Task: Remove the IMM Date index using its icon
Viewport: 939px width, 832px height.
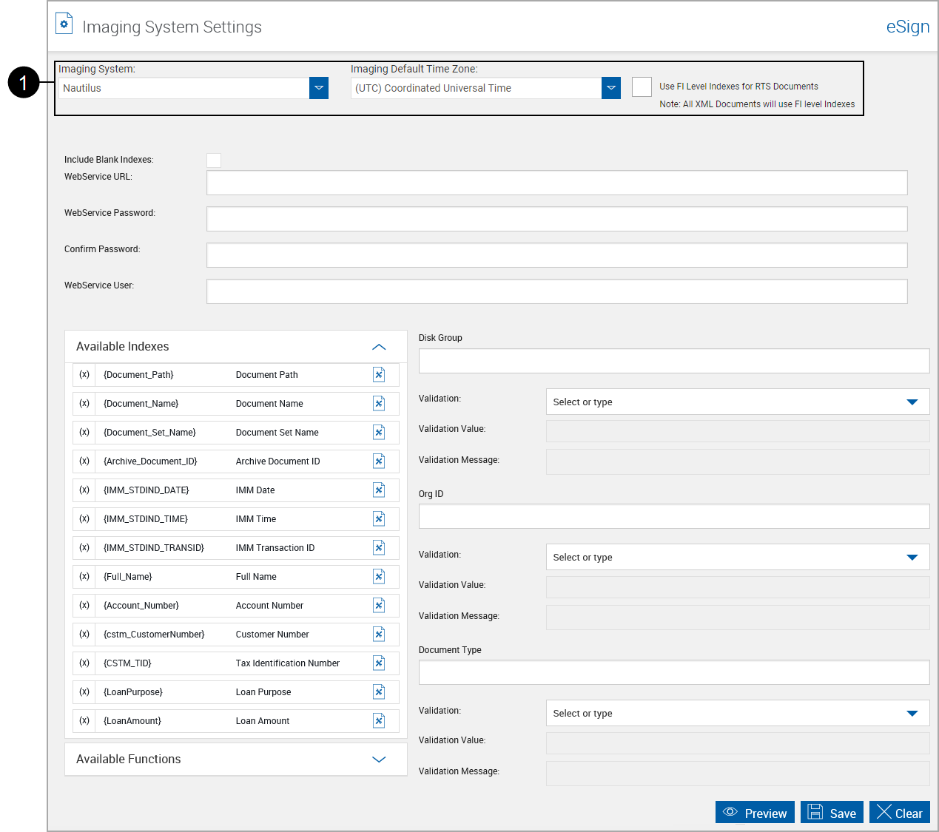Action: [x=379, y=490]
